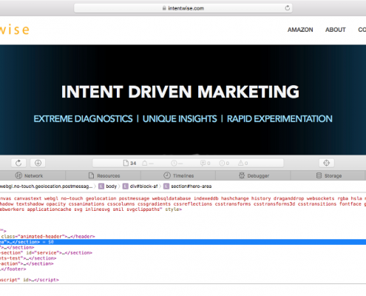
Task: Click the download web archive button
Action: [x=38, y=163]
